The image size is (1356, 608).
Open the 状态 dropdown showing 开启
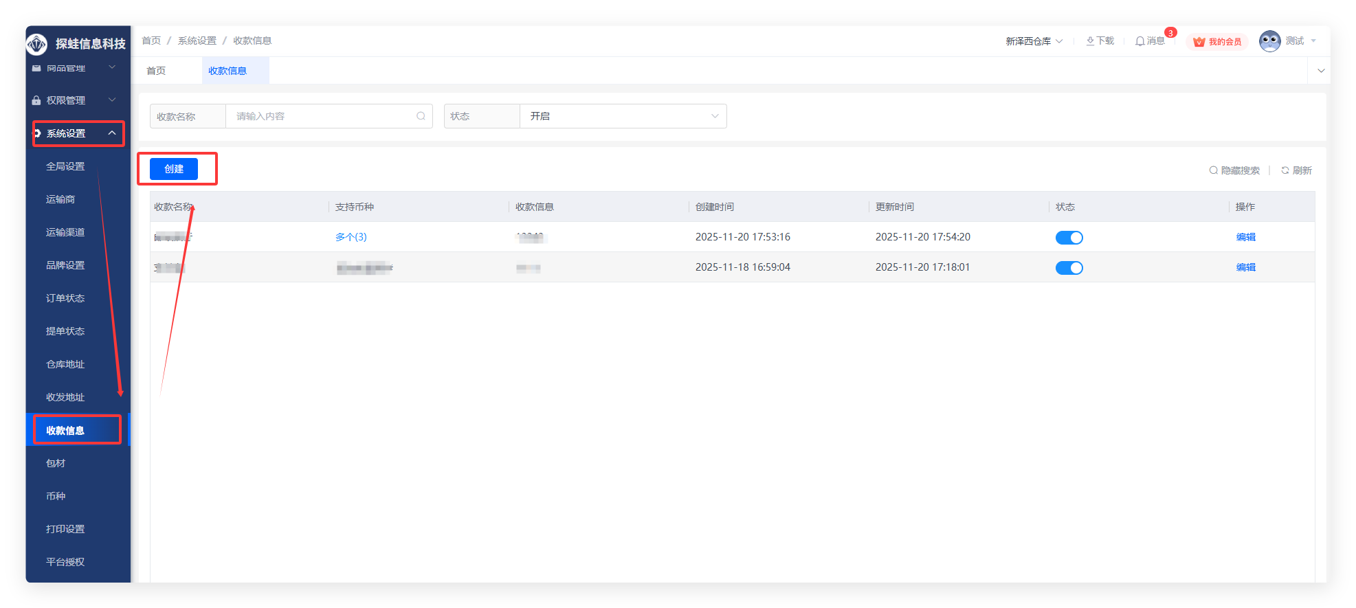(623, 116)
